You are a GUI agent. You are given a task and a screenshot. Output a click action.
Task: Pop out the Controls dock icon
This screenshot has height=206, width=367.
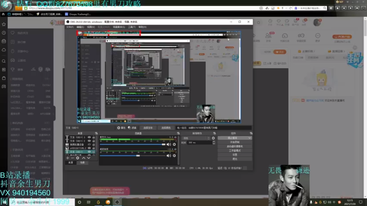click(x=251, y=133)
